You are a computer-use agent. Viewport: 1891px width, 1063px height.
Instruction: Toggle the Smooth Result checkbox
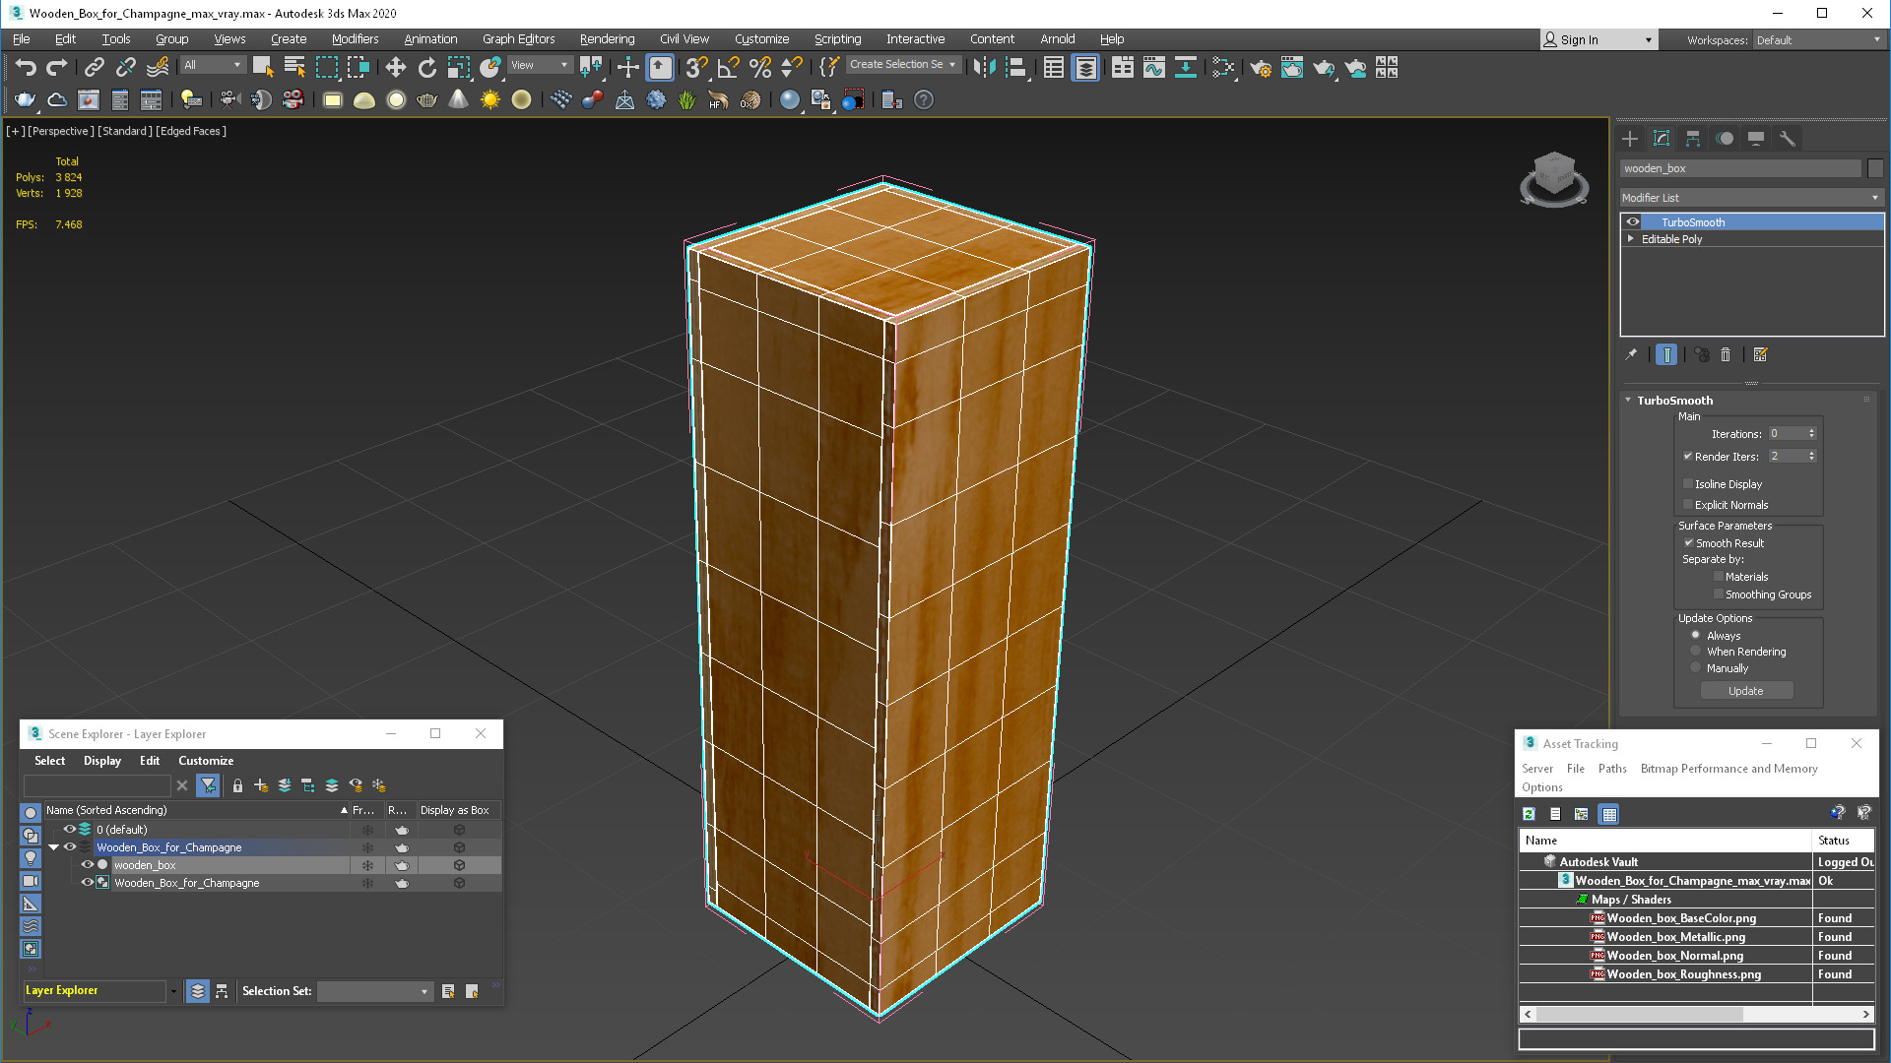point(1688,543)
